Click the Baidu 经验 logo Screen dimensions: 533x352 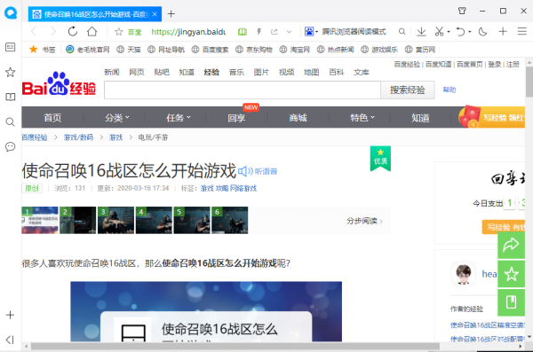[59, 84]
